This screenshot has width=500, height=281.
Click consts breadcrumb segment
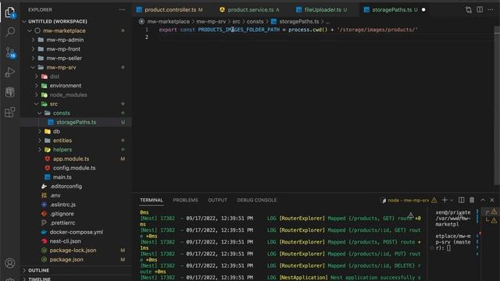[x=255, y=21]
